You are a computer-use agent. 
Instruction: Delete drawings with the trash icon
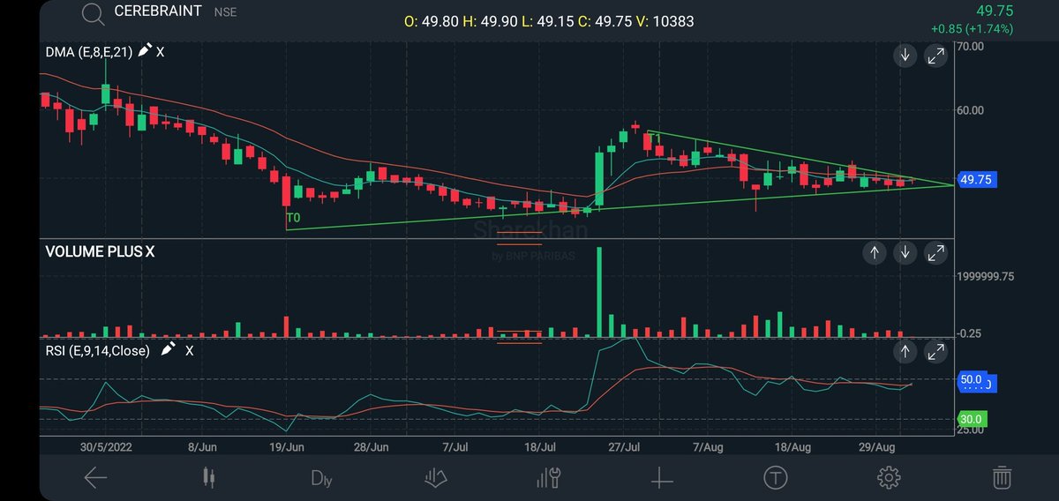coord(1002,478)
